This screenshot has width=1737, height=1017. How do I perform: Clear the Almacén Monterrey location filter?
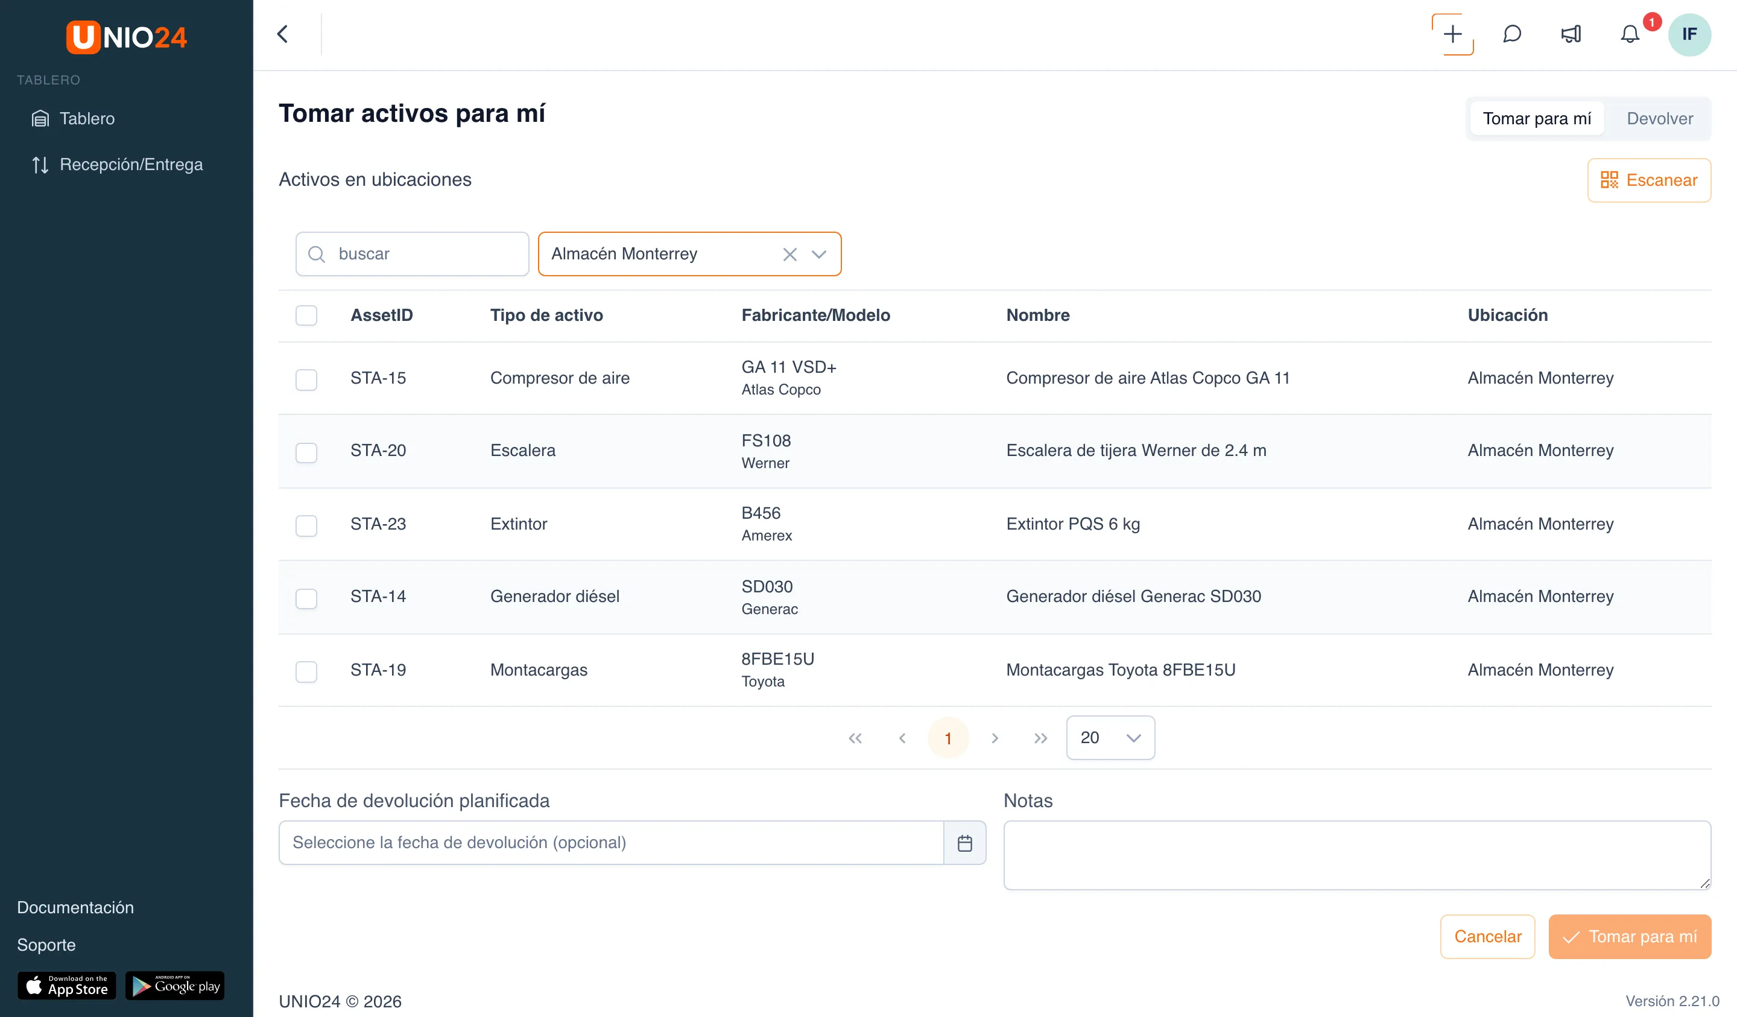pyautogui.click(x=790, y=255)
